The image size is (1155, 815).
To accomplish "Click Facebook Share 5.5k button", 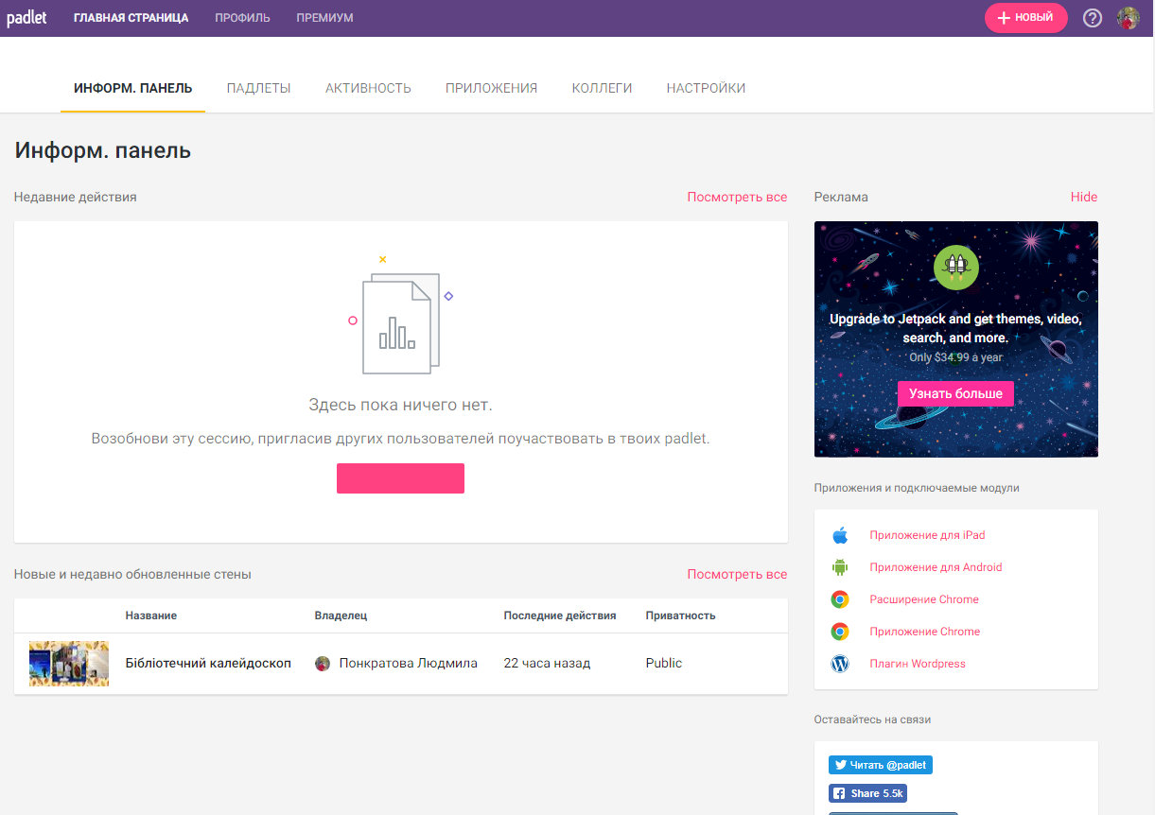I will tap(867, 793).
